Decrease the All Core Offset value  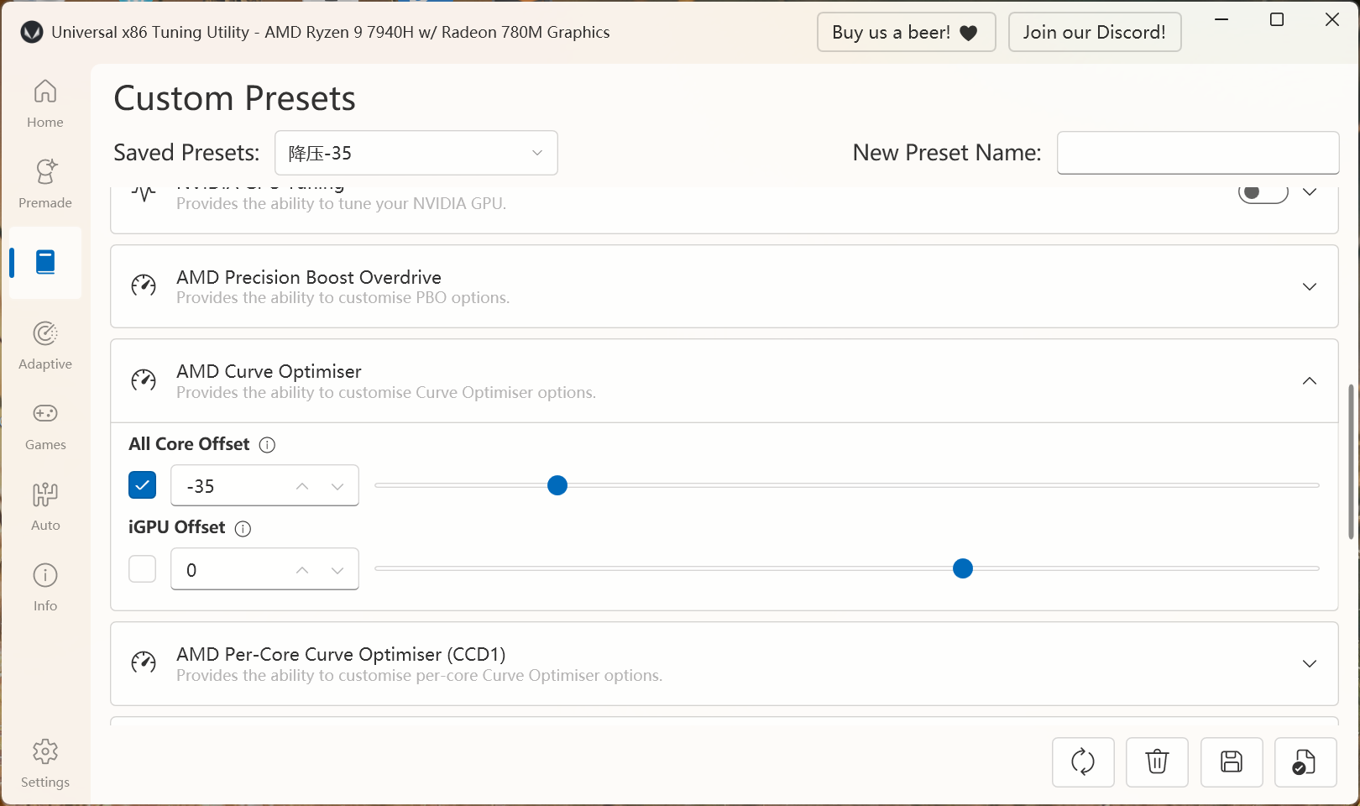[x=337, y=486]
